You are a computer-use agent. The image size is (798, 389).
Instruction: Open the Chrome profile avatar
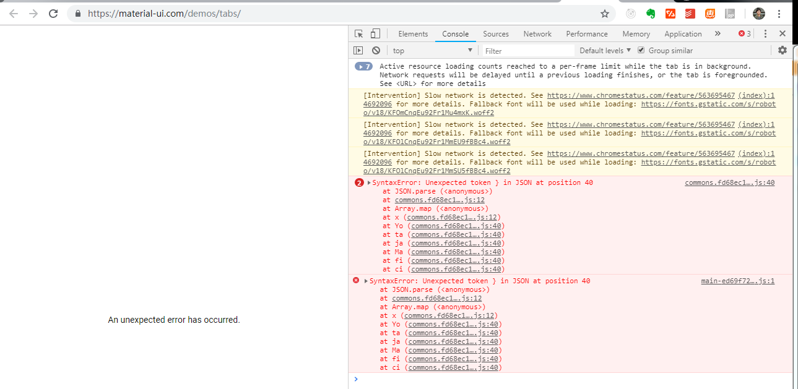[x=758, y=13]
